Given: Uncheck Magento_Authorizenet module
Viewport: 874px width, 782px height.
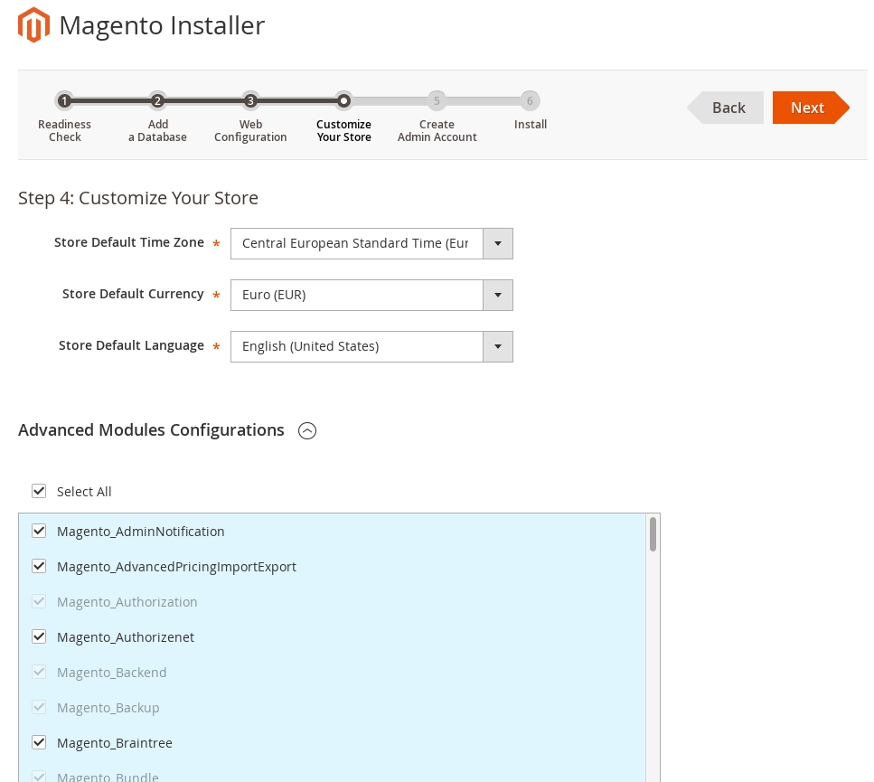Looking at the screenshot, I should (x=39, y=636).
